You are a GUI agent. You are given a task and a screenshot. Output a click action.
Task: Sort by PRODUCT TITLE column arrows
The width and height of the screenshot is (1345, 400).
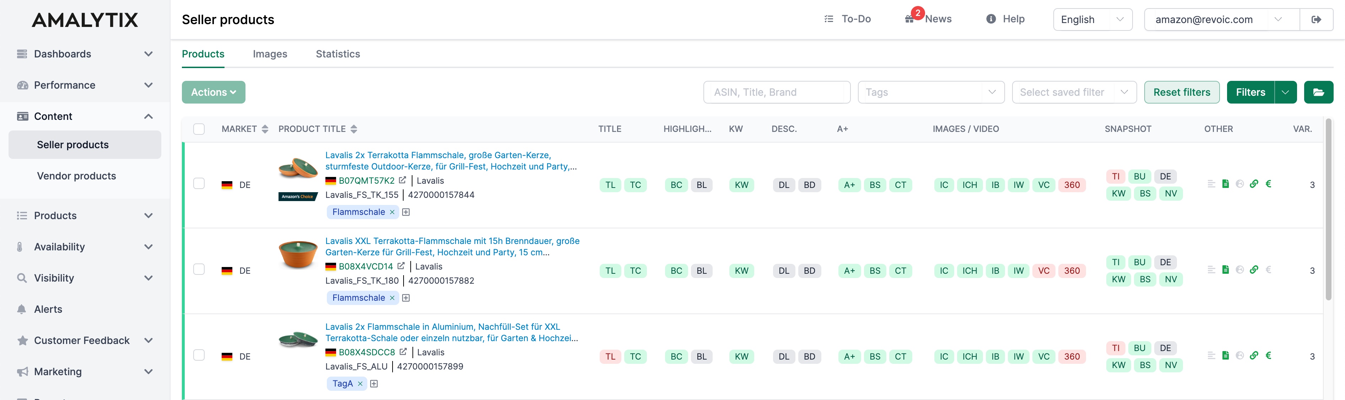click(353, 129)
